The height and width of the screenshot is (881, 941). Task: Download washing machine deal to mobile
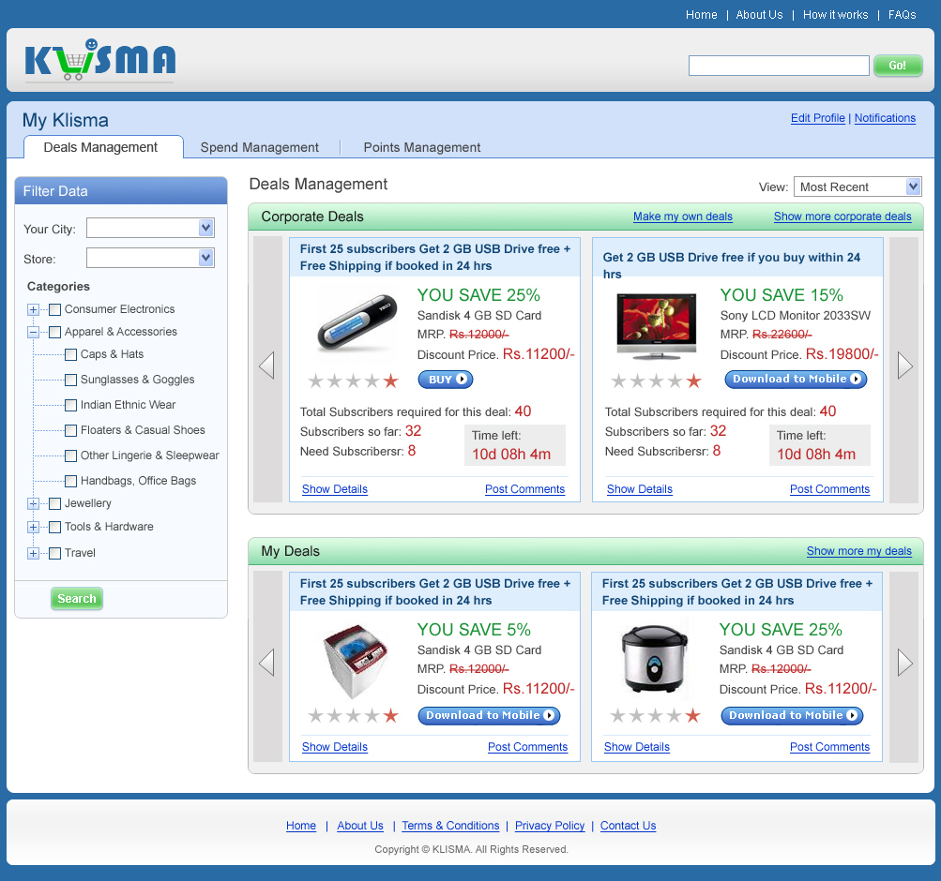coord(489,715)
